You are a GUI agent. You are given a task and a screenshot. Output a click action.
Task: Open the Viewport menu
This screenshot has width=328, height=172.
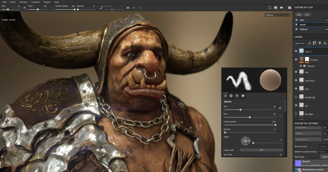point(36,2)
